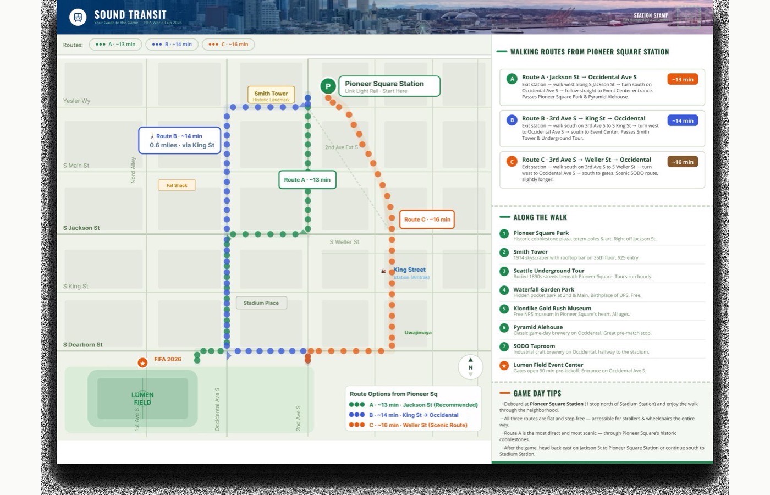The width and height of the screenshot is (770, 495).
Task: Click the orange C badge on Route C card
Action: click(512, 162)
